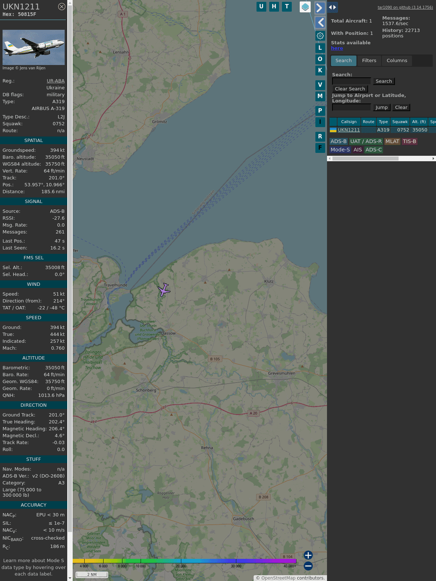
Task: Toggle sidebar width double-arrow button
Action: pos(332,7)
